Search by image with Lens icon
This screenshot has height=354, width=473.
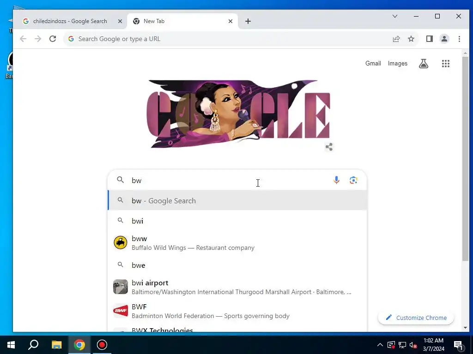click(353, 180)
